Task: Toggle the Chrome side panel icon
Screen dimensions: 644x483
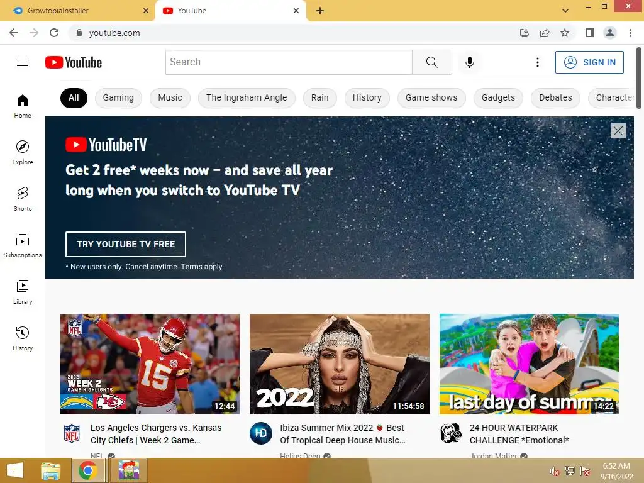Action: coord(590,33)
